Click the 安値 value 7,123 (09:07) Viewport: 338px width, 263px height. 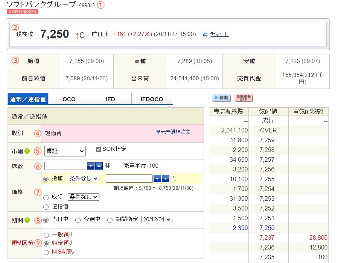click(303, 61)
